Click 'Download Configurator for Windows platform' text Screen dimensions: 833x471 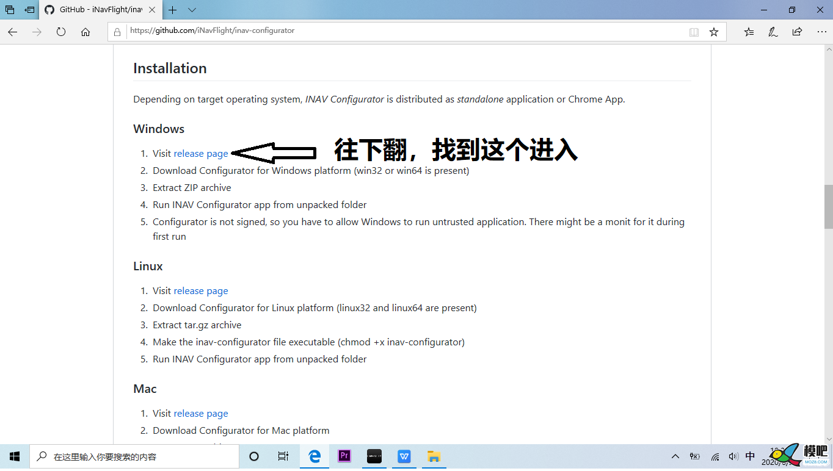[x=311, y=171]
